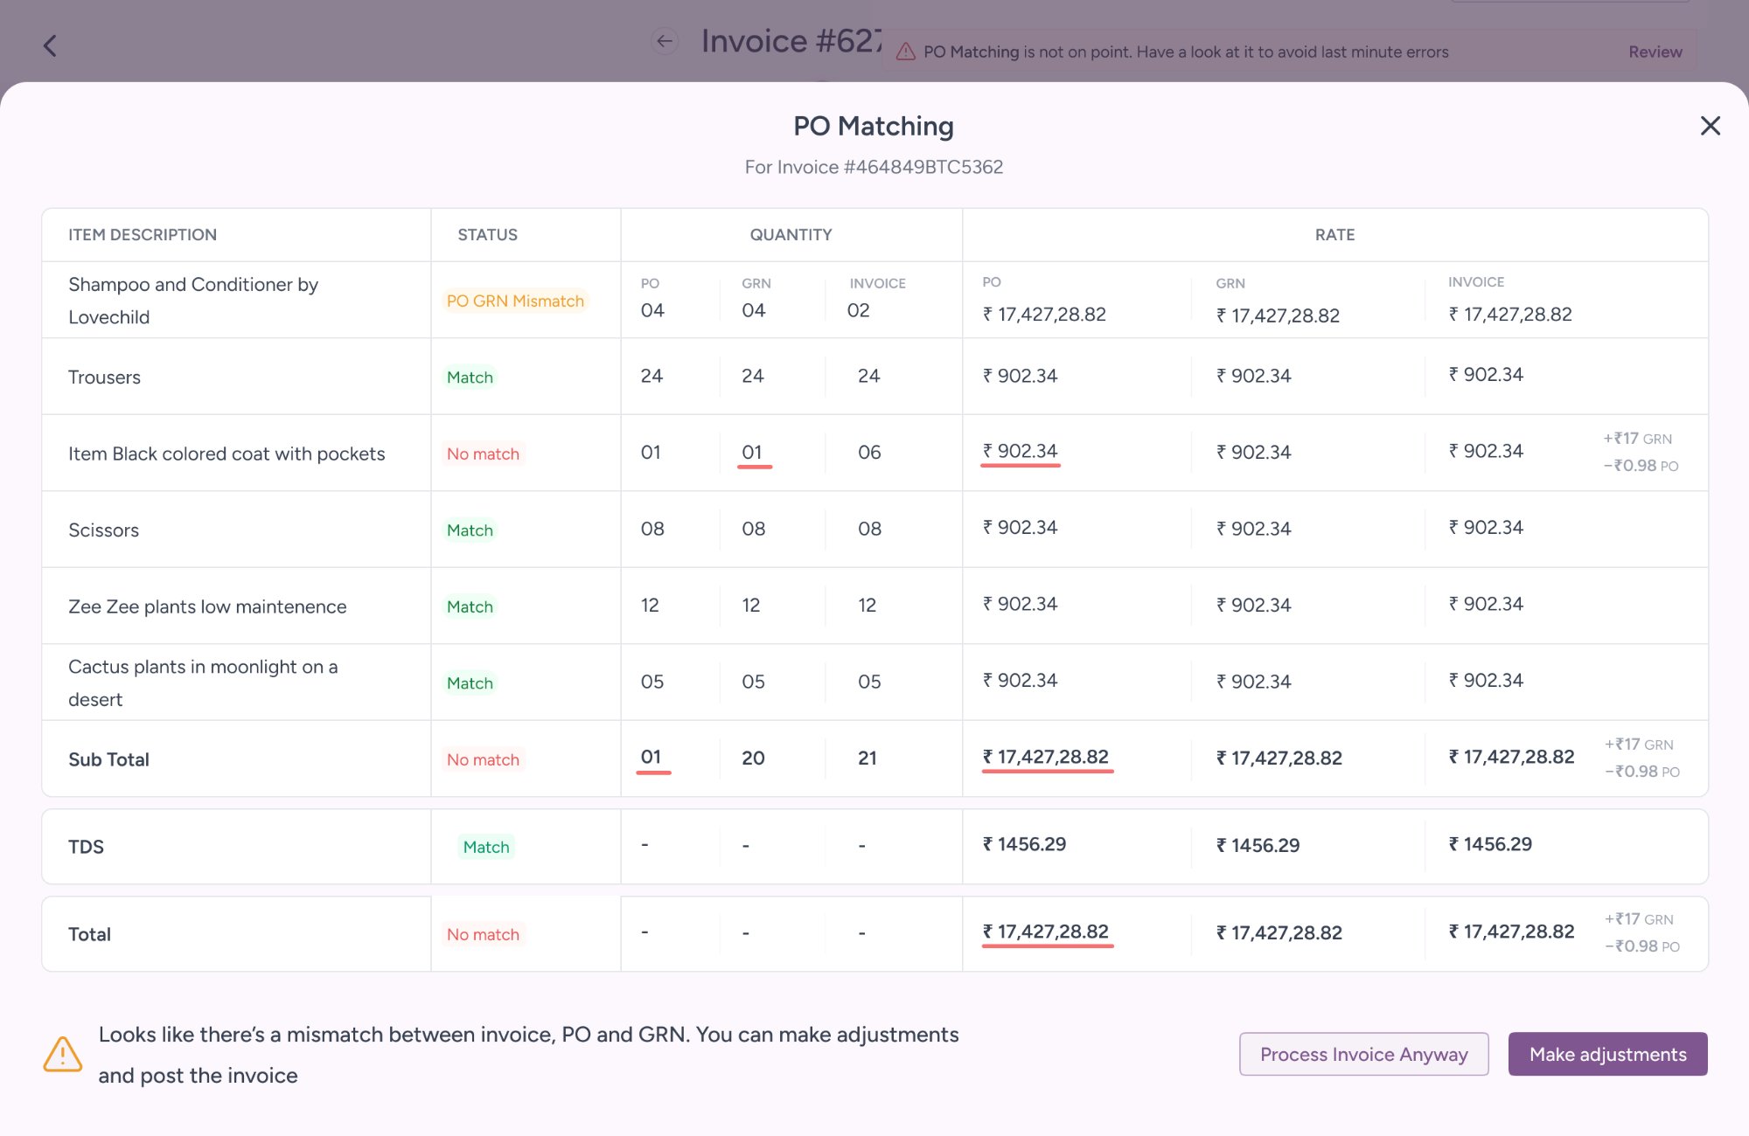Click the back chevron at top left

(x=50, y=45)
